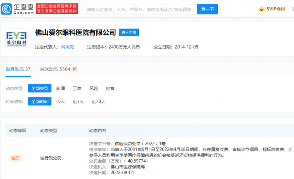Image resolution: width=294 pixels, height=179 pixels.
Task: Switch to the 自身动态 37 tab
Action: click(x=18, y=69)
